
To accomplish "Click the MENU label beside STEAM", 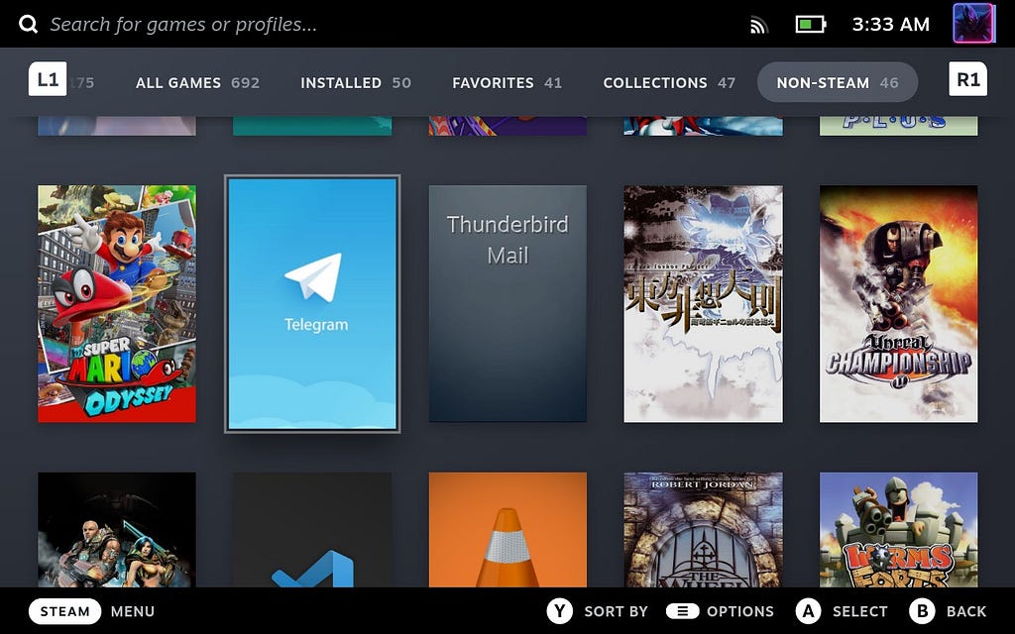I will click(133, 611).
